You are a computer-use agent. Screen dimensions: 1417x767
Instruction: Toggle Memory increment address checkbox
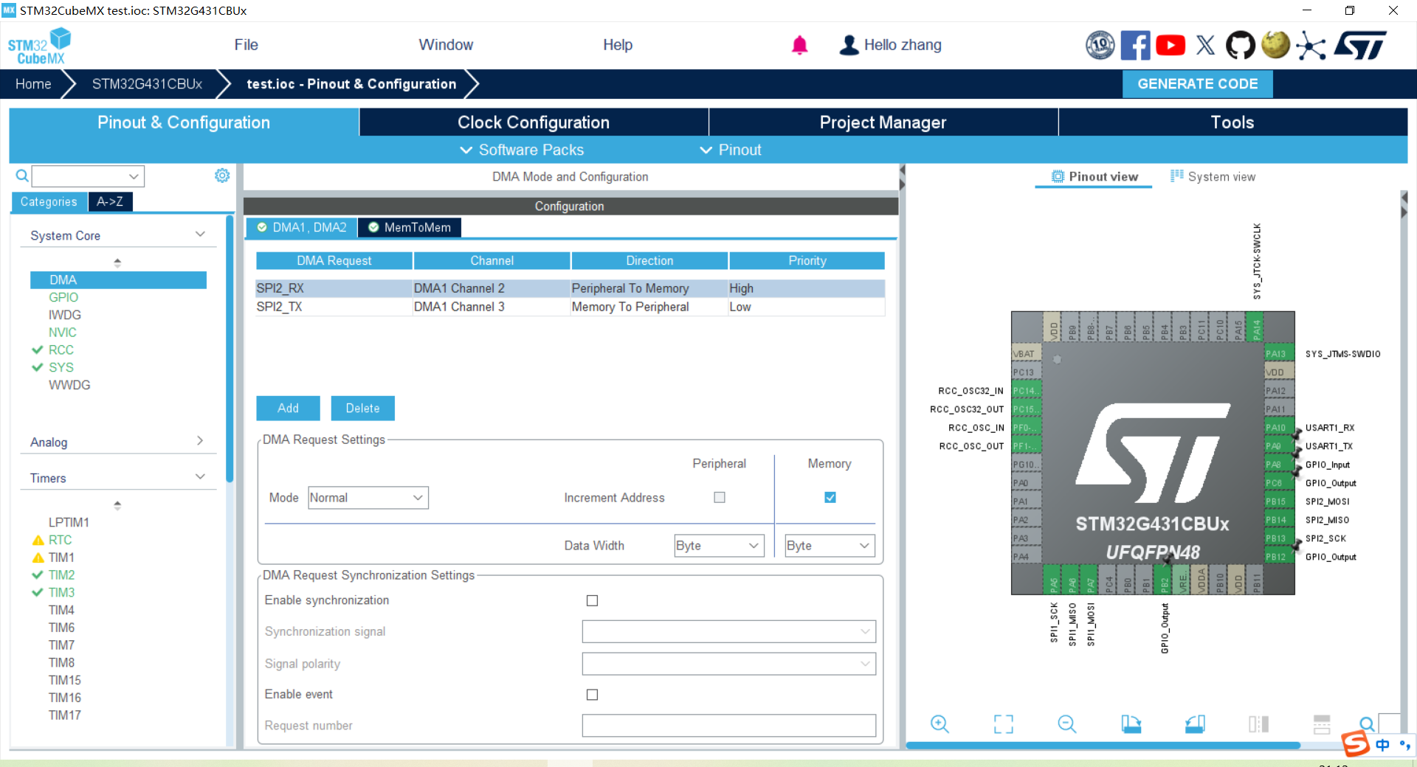pos(830,498)
